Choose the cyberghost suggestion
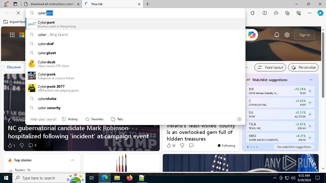 (x=135, y=53)
